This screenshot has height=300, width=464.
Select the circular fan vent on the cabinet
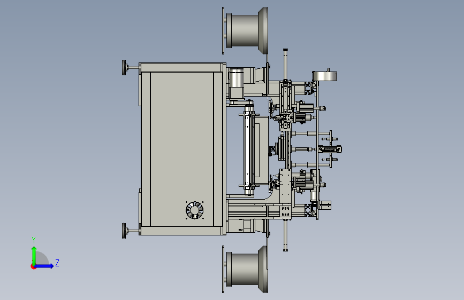[194, 210]
